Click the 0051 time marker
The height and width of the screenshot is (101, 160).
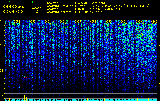(17, 22)
